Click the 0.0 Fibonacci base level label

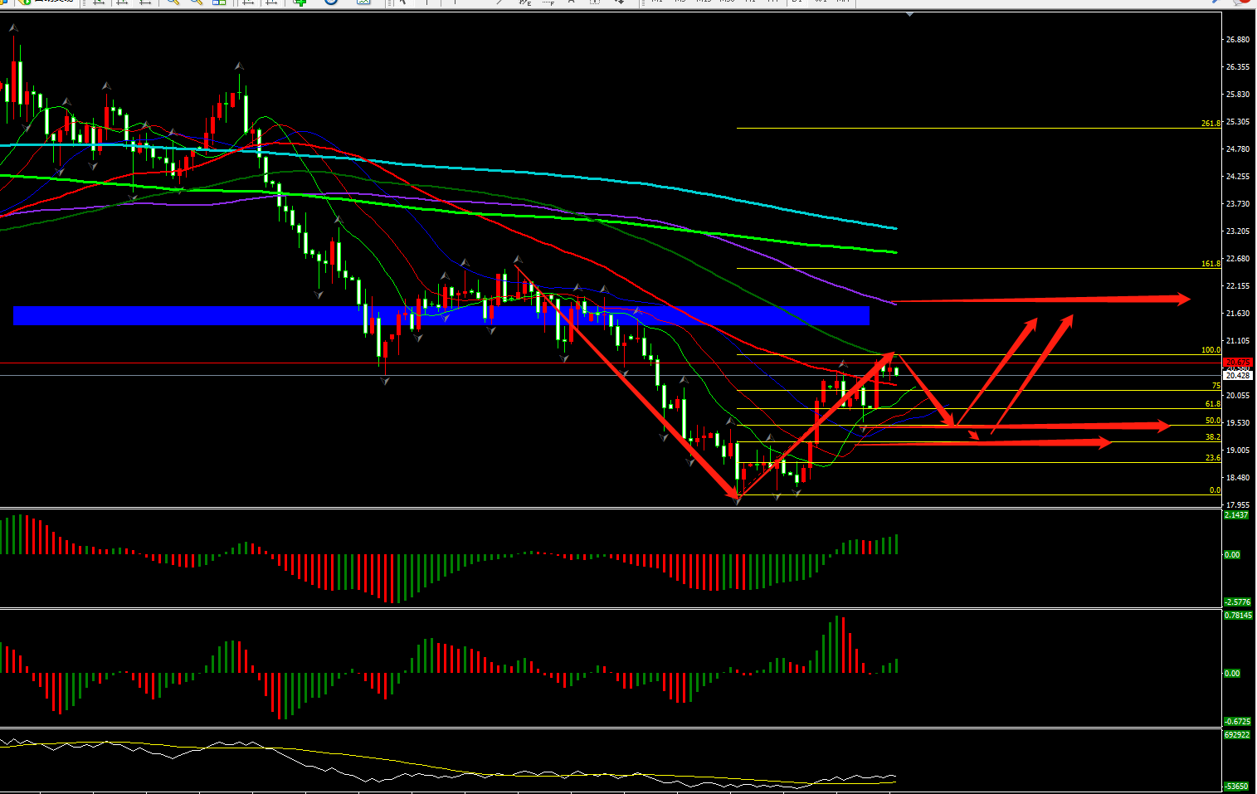(1215, 490)
